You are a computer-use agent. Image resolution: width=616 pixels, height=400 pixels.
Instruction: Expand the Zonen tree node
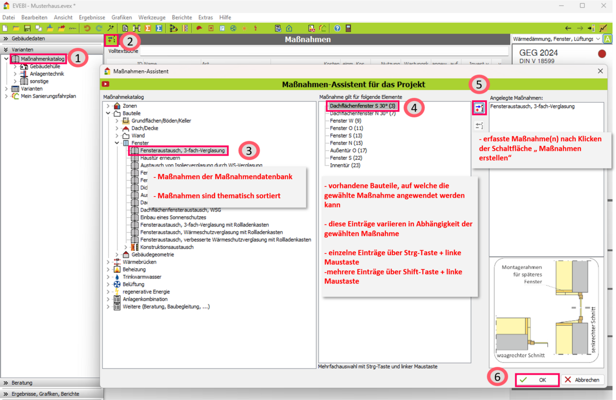click(108, 106)
